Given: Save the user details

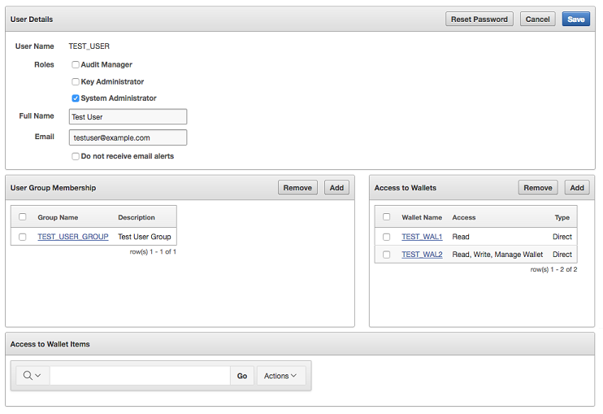Looking at the screenshot, I should 576,19.
